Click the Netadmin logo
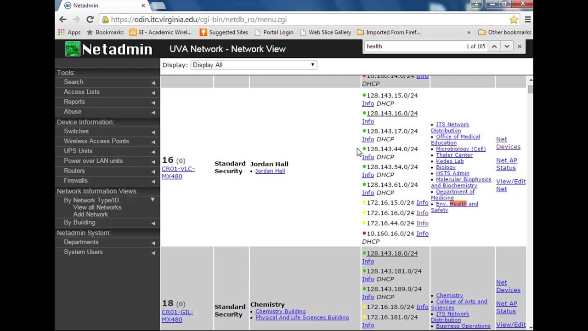The image size is (588, 331). 108,49
